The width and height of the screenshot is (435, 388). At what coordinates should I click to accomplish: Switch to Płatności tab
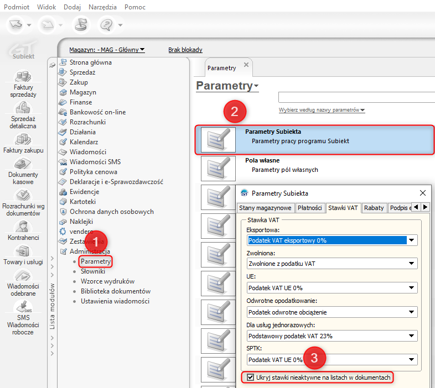309,208
